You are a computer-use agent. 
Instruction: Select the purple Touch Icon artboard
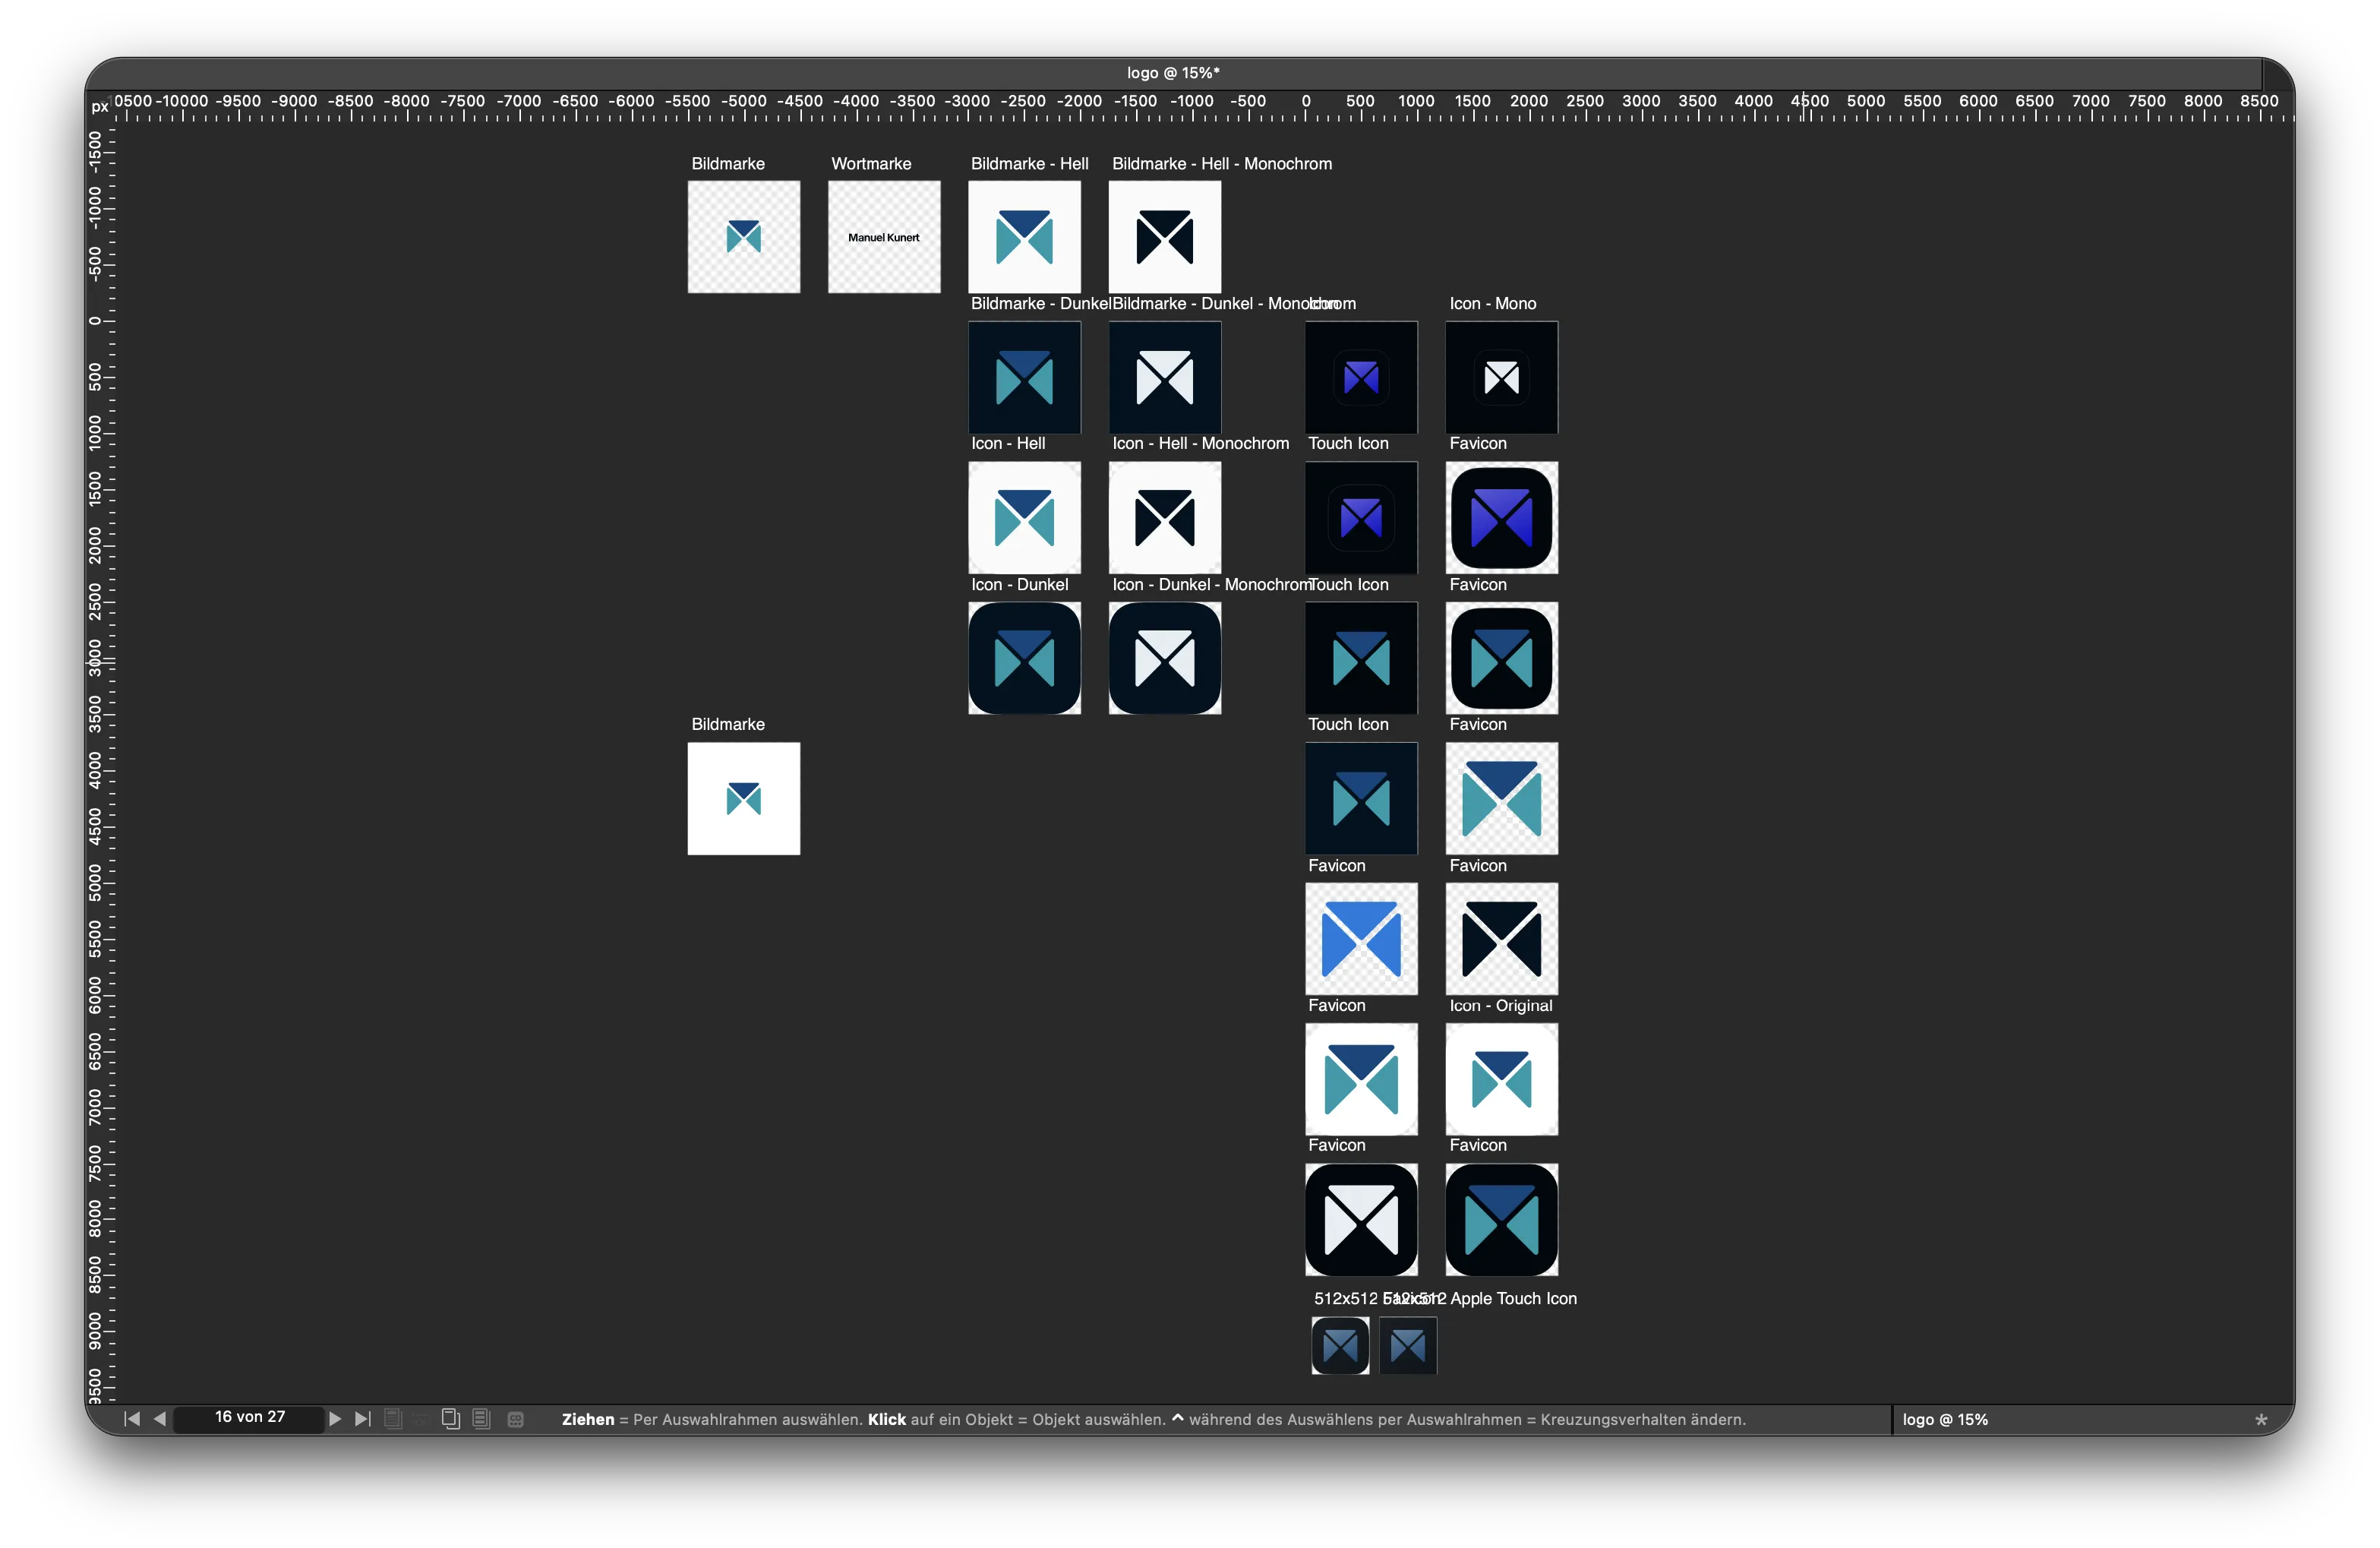(x=1361, y=517)
